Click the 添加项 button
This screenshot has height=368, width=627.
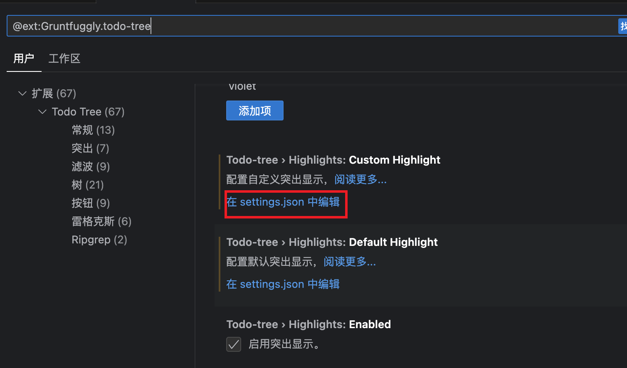(254, 110)
